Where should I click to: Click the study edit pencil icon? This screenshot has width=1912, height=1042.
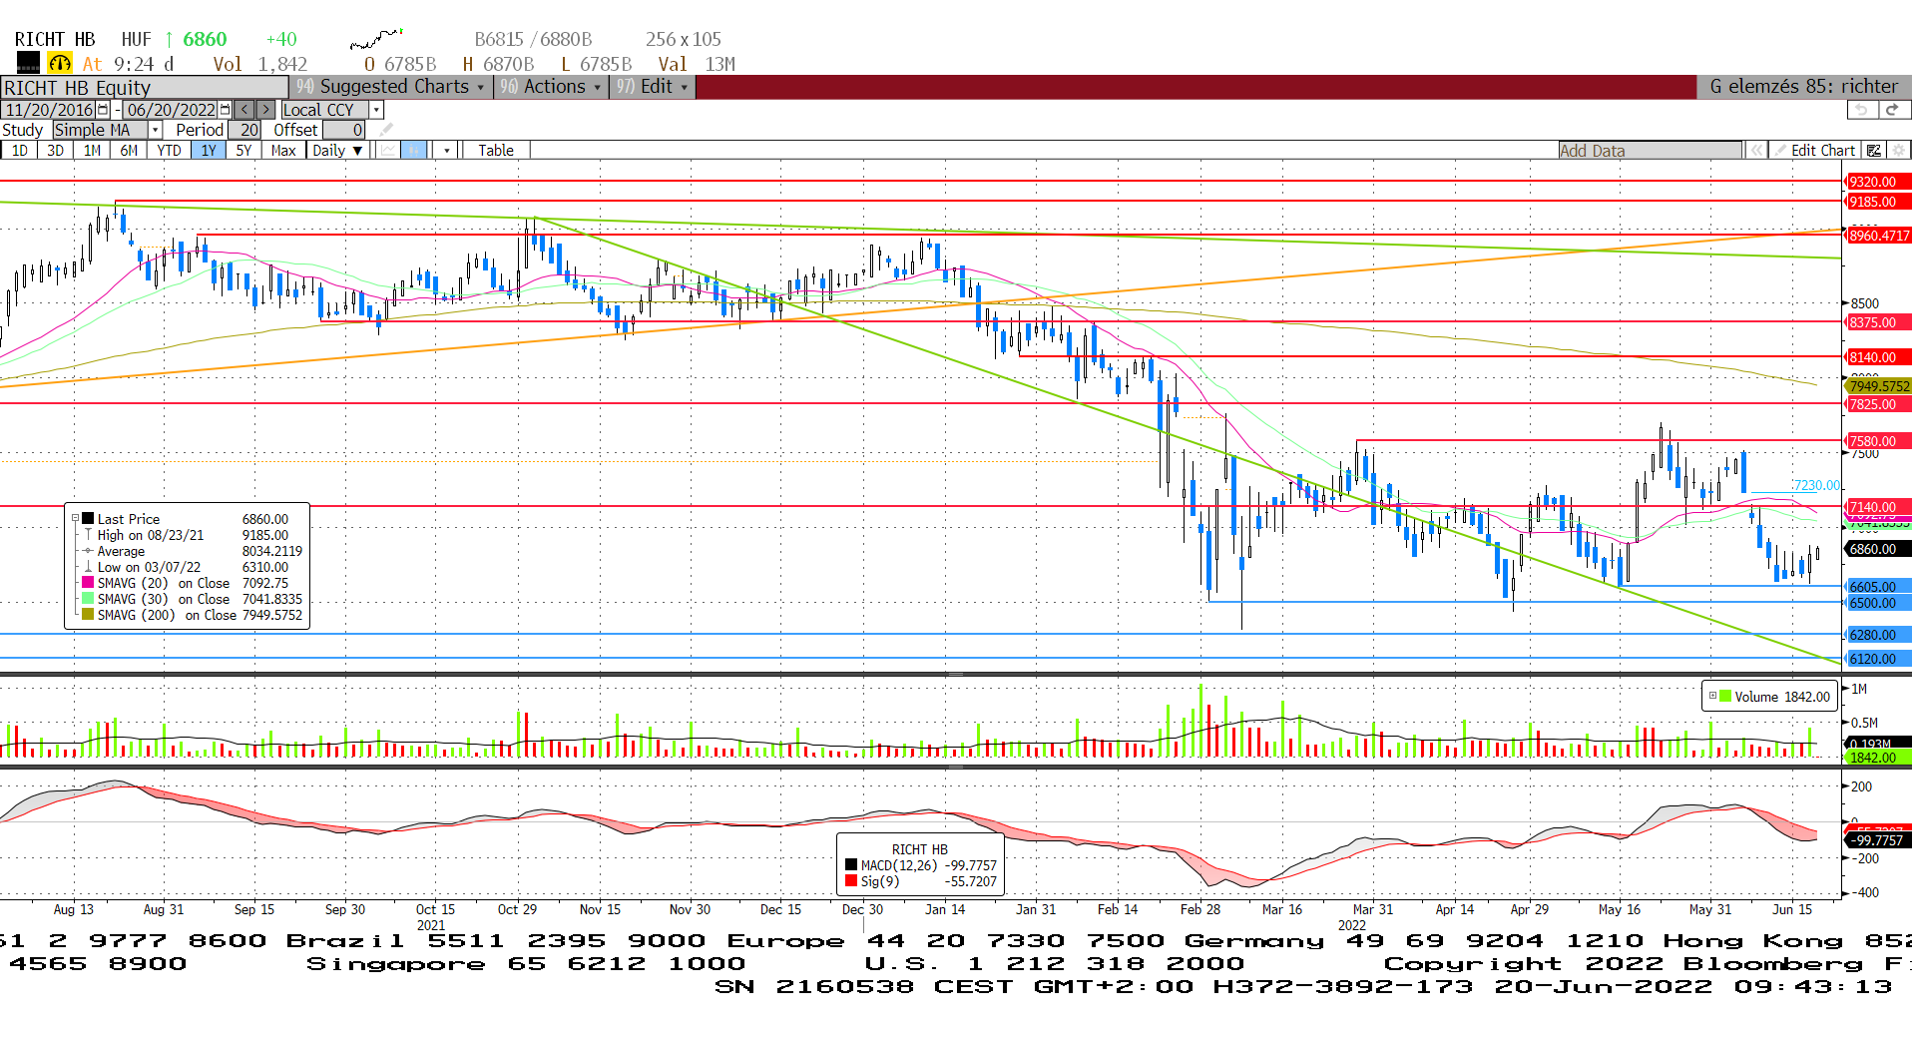click(x=386, y=130)
